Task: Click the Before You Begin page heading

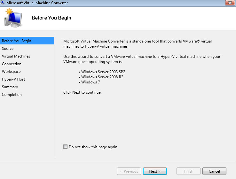Action: pyautogui.click(x=51, y=18)
